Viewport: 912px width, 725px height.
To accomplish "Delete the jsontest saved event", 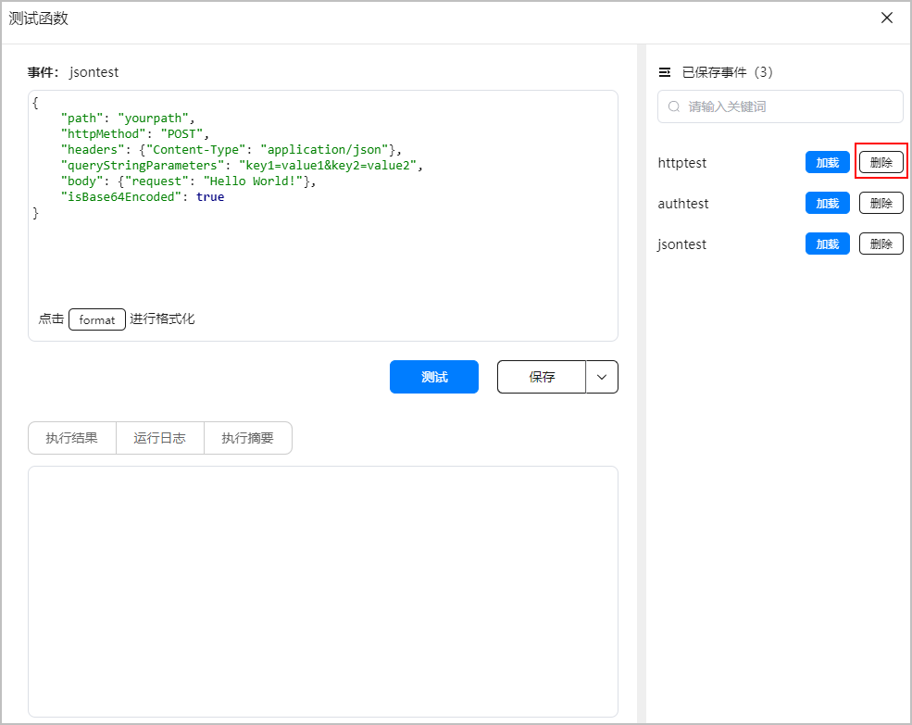I will 881,244.
